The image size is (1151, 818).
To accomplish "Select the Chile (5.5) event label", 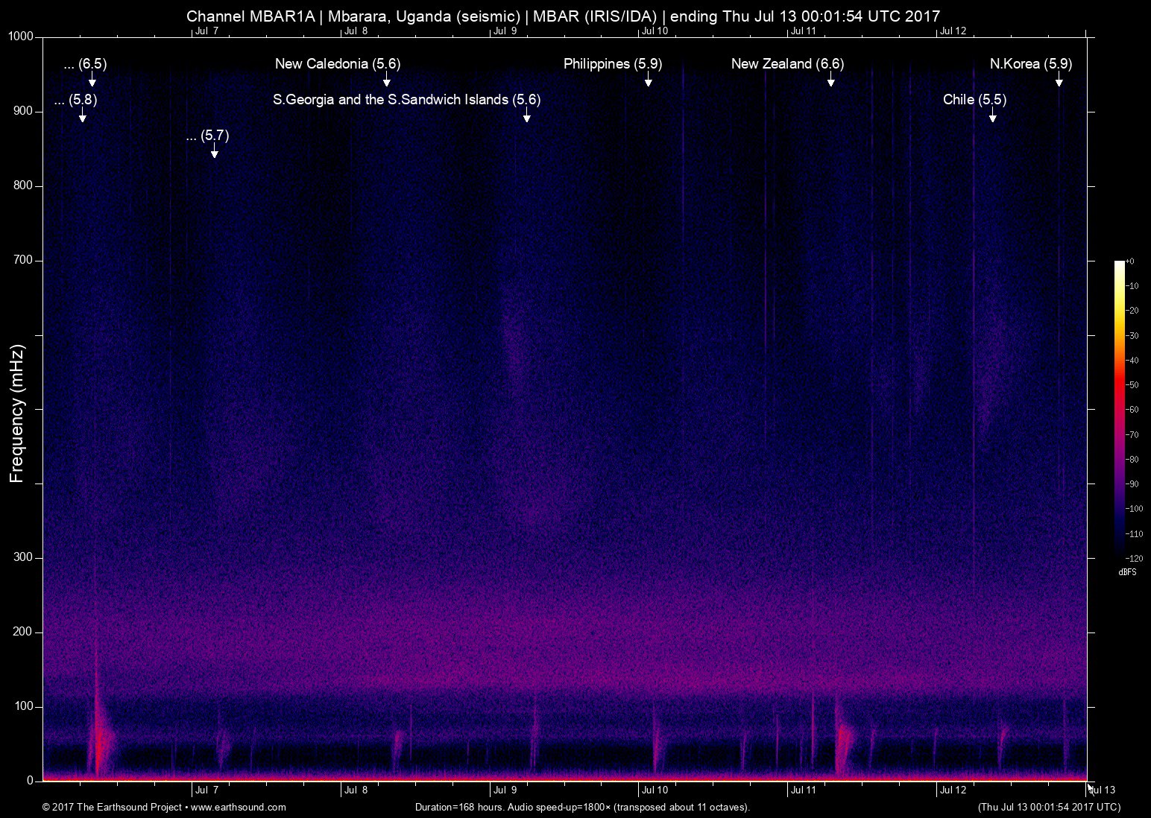I will (974, 100).
